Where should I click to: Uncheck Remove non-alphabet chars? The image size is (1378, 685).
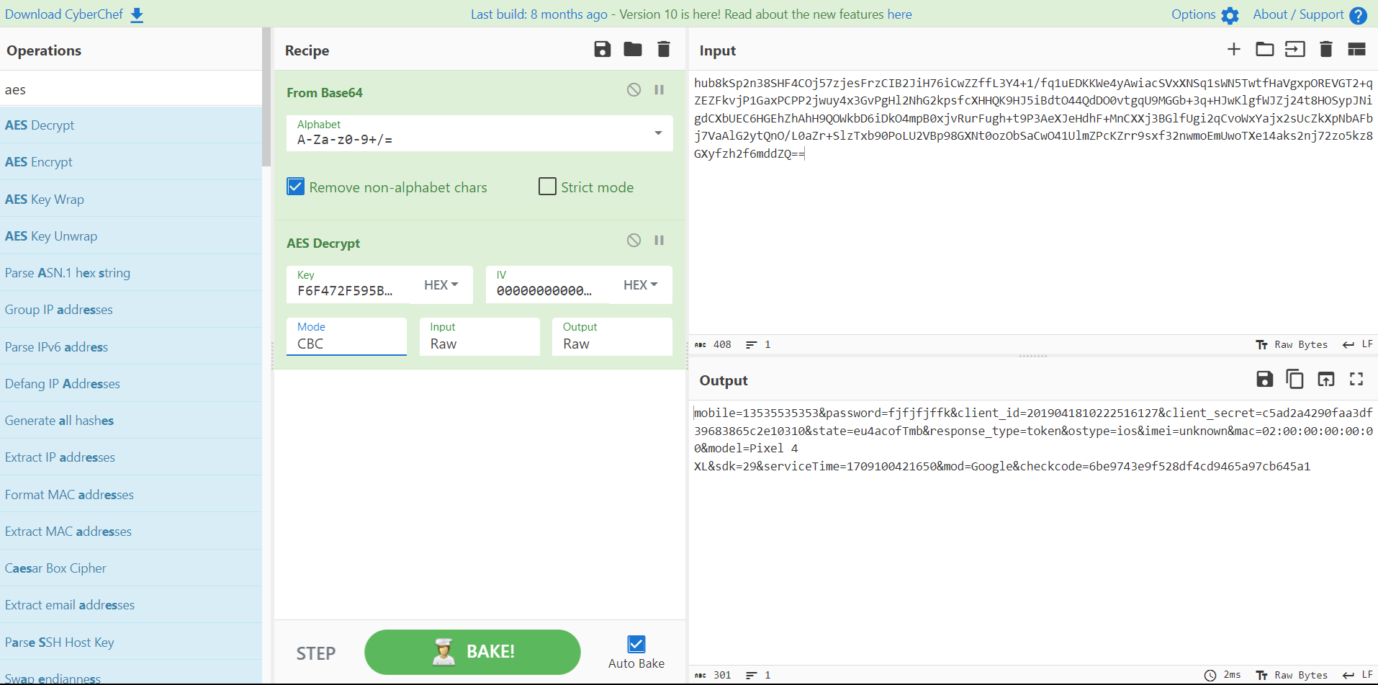[296, 187]
